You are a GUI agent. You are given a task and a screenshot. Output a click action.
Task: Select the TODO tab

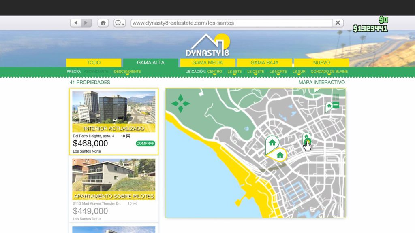pyautogui.click(x=94, y=63)
